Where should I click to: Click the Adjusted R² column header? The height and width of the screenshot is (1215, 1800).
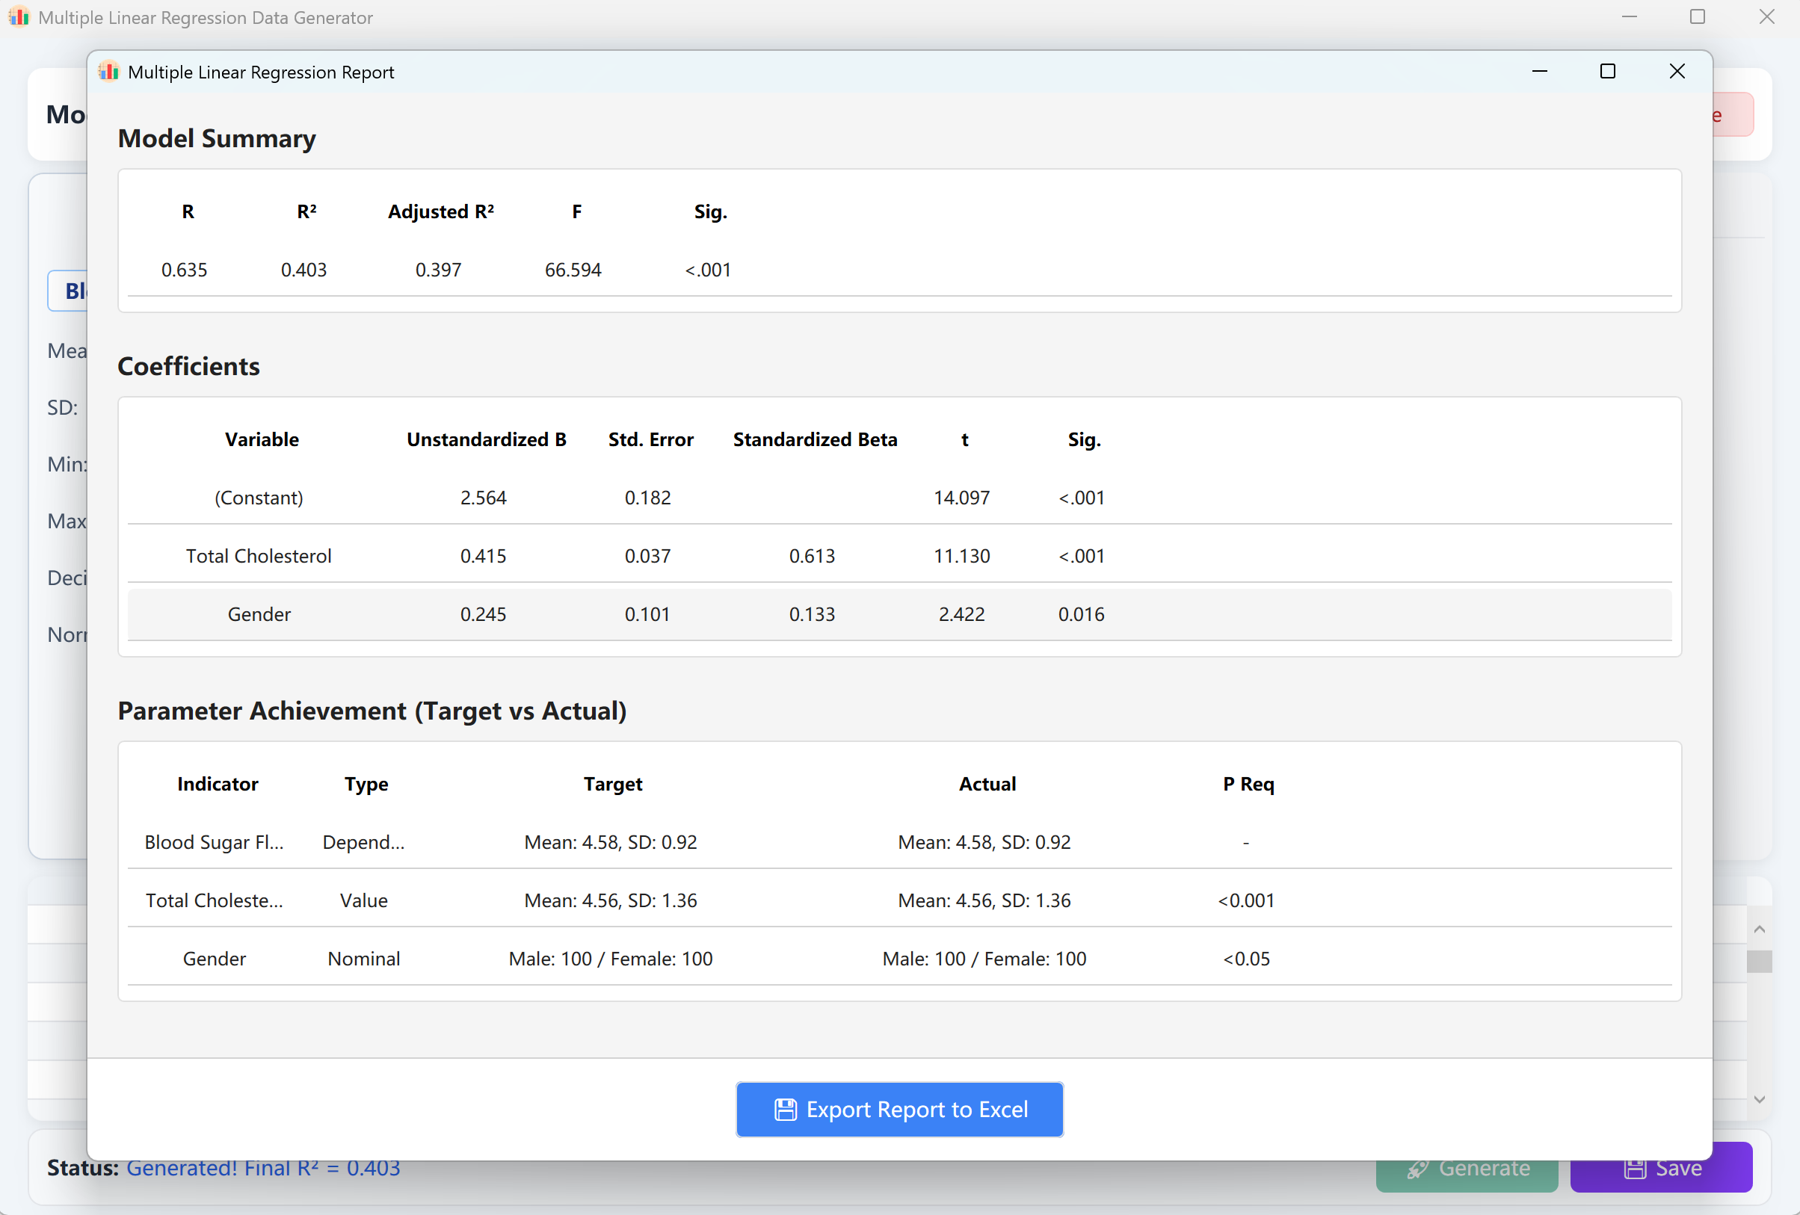pyautogui.click(x=441, y=211)
